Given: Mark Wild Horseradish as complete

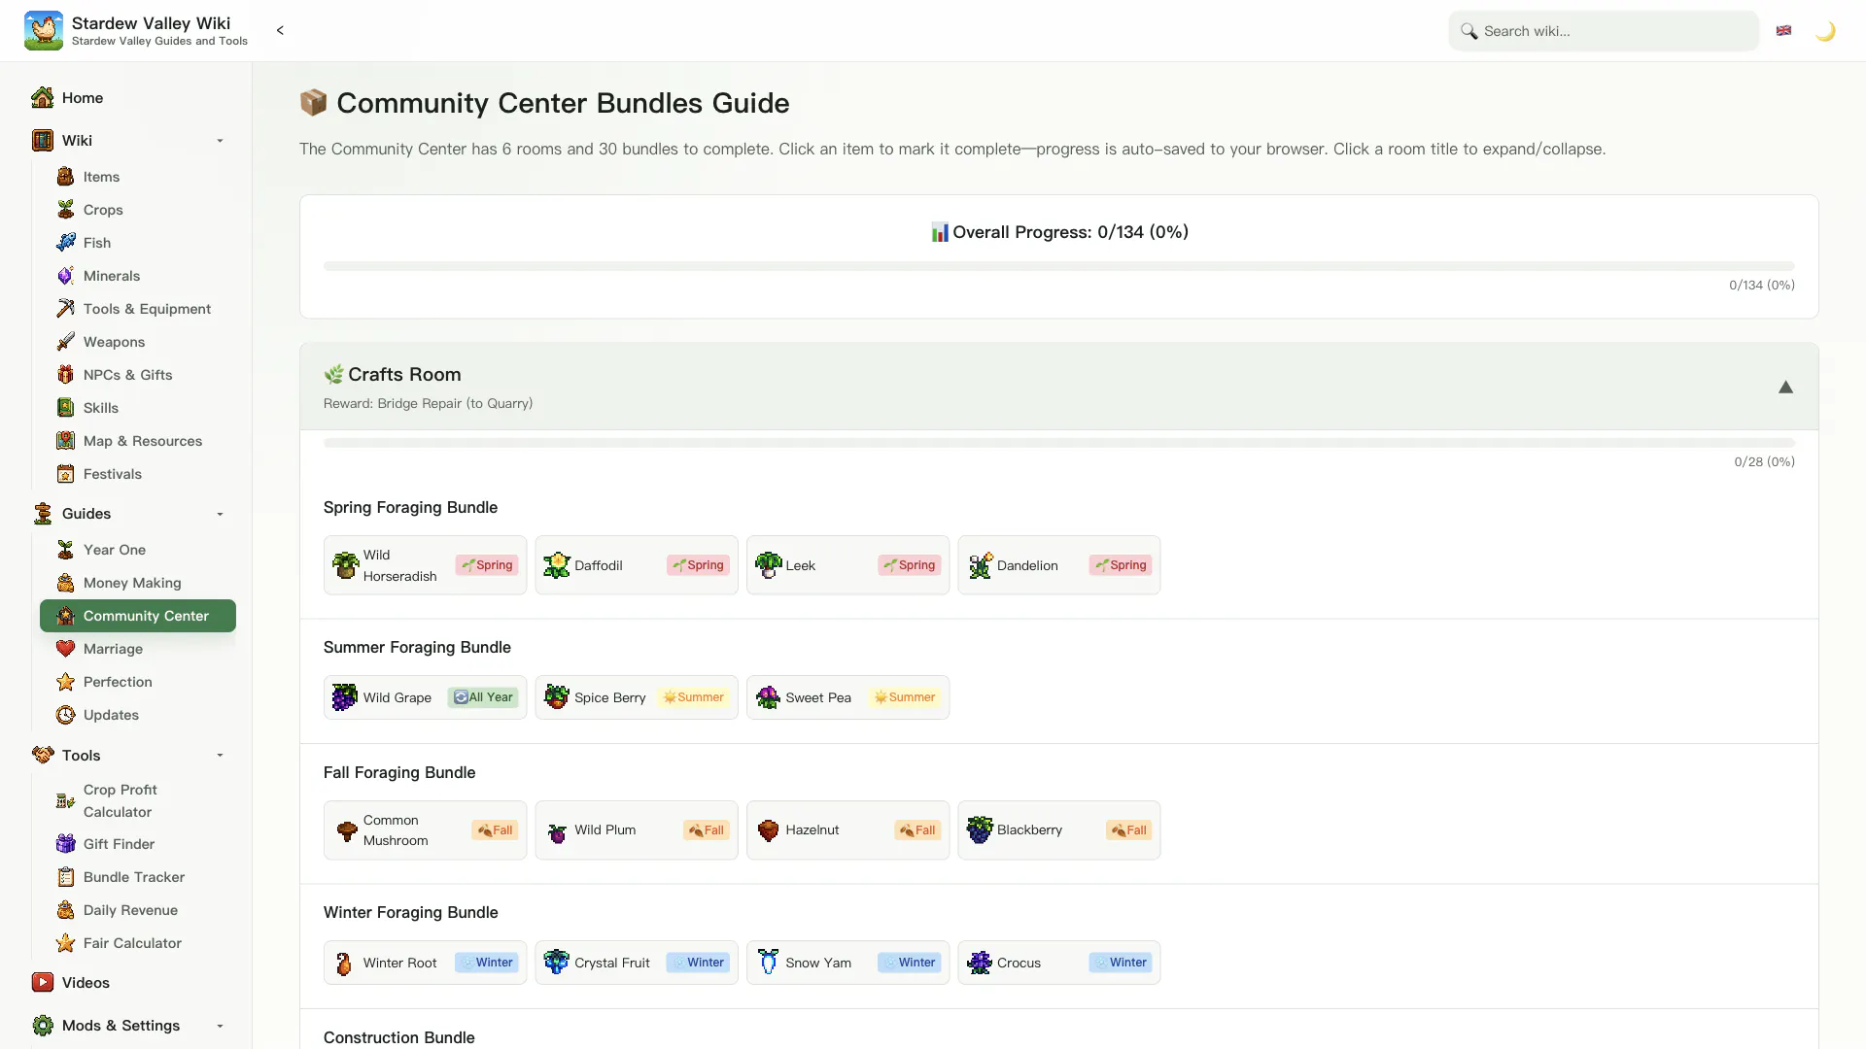Looking at the screenshot, I should (x=425, y=565).
